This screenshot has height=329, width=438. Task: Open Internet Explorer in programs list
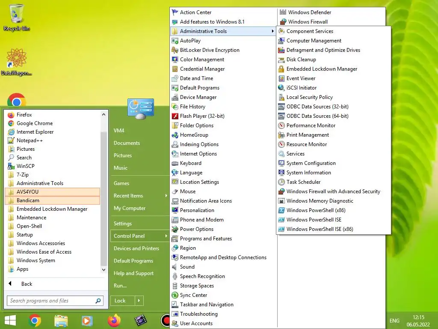pyautogui.click(x=52, y=132)
